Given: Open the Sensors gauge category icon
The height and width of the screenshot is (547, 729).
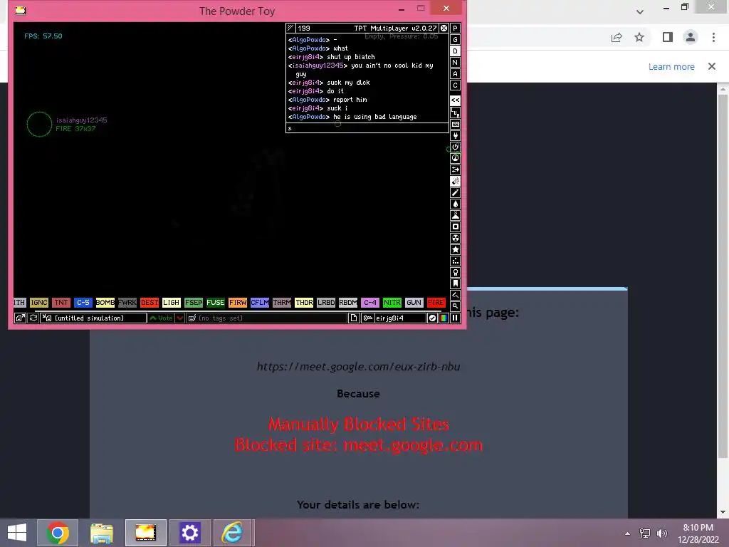Looking at the screenshot, I should point(455,158).
